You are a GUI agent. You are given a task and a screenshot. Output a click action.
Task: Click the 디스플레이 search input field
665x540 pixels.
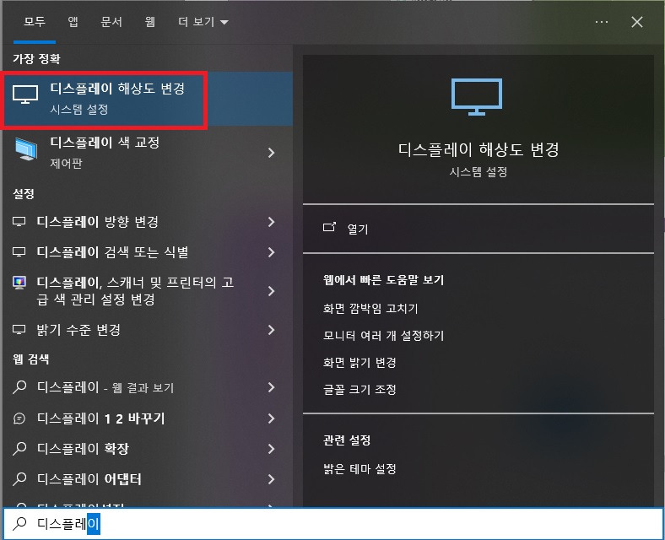point(333,524)
